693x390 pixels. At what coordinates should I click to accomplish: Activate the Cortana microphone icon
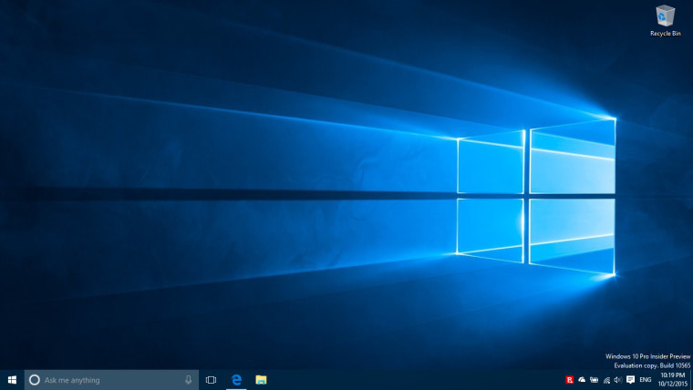click(188, 380)
